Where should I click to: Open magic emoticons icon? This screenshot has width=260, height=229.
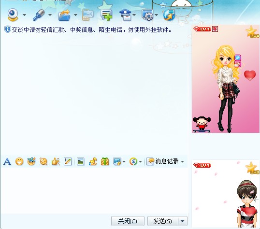pos(31,161)
